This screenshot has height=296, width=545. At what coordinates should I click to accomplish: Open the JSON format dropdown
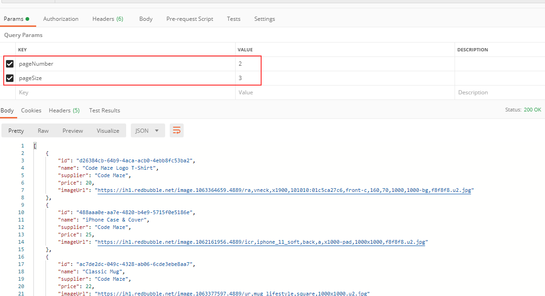pos(147,131)
